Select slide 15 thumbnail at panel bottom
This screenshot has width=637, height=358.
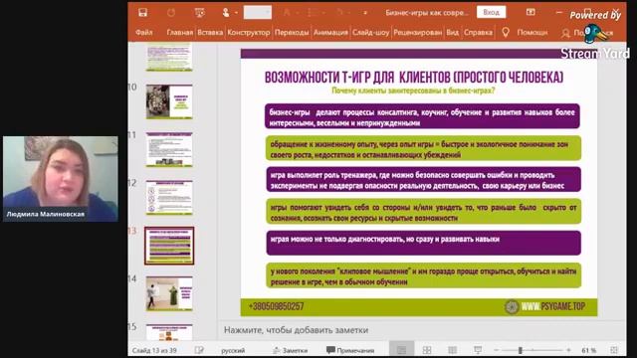(x=169, y=332)
